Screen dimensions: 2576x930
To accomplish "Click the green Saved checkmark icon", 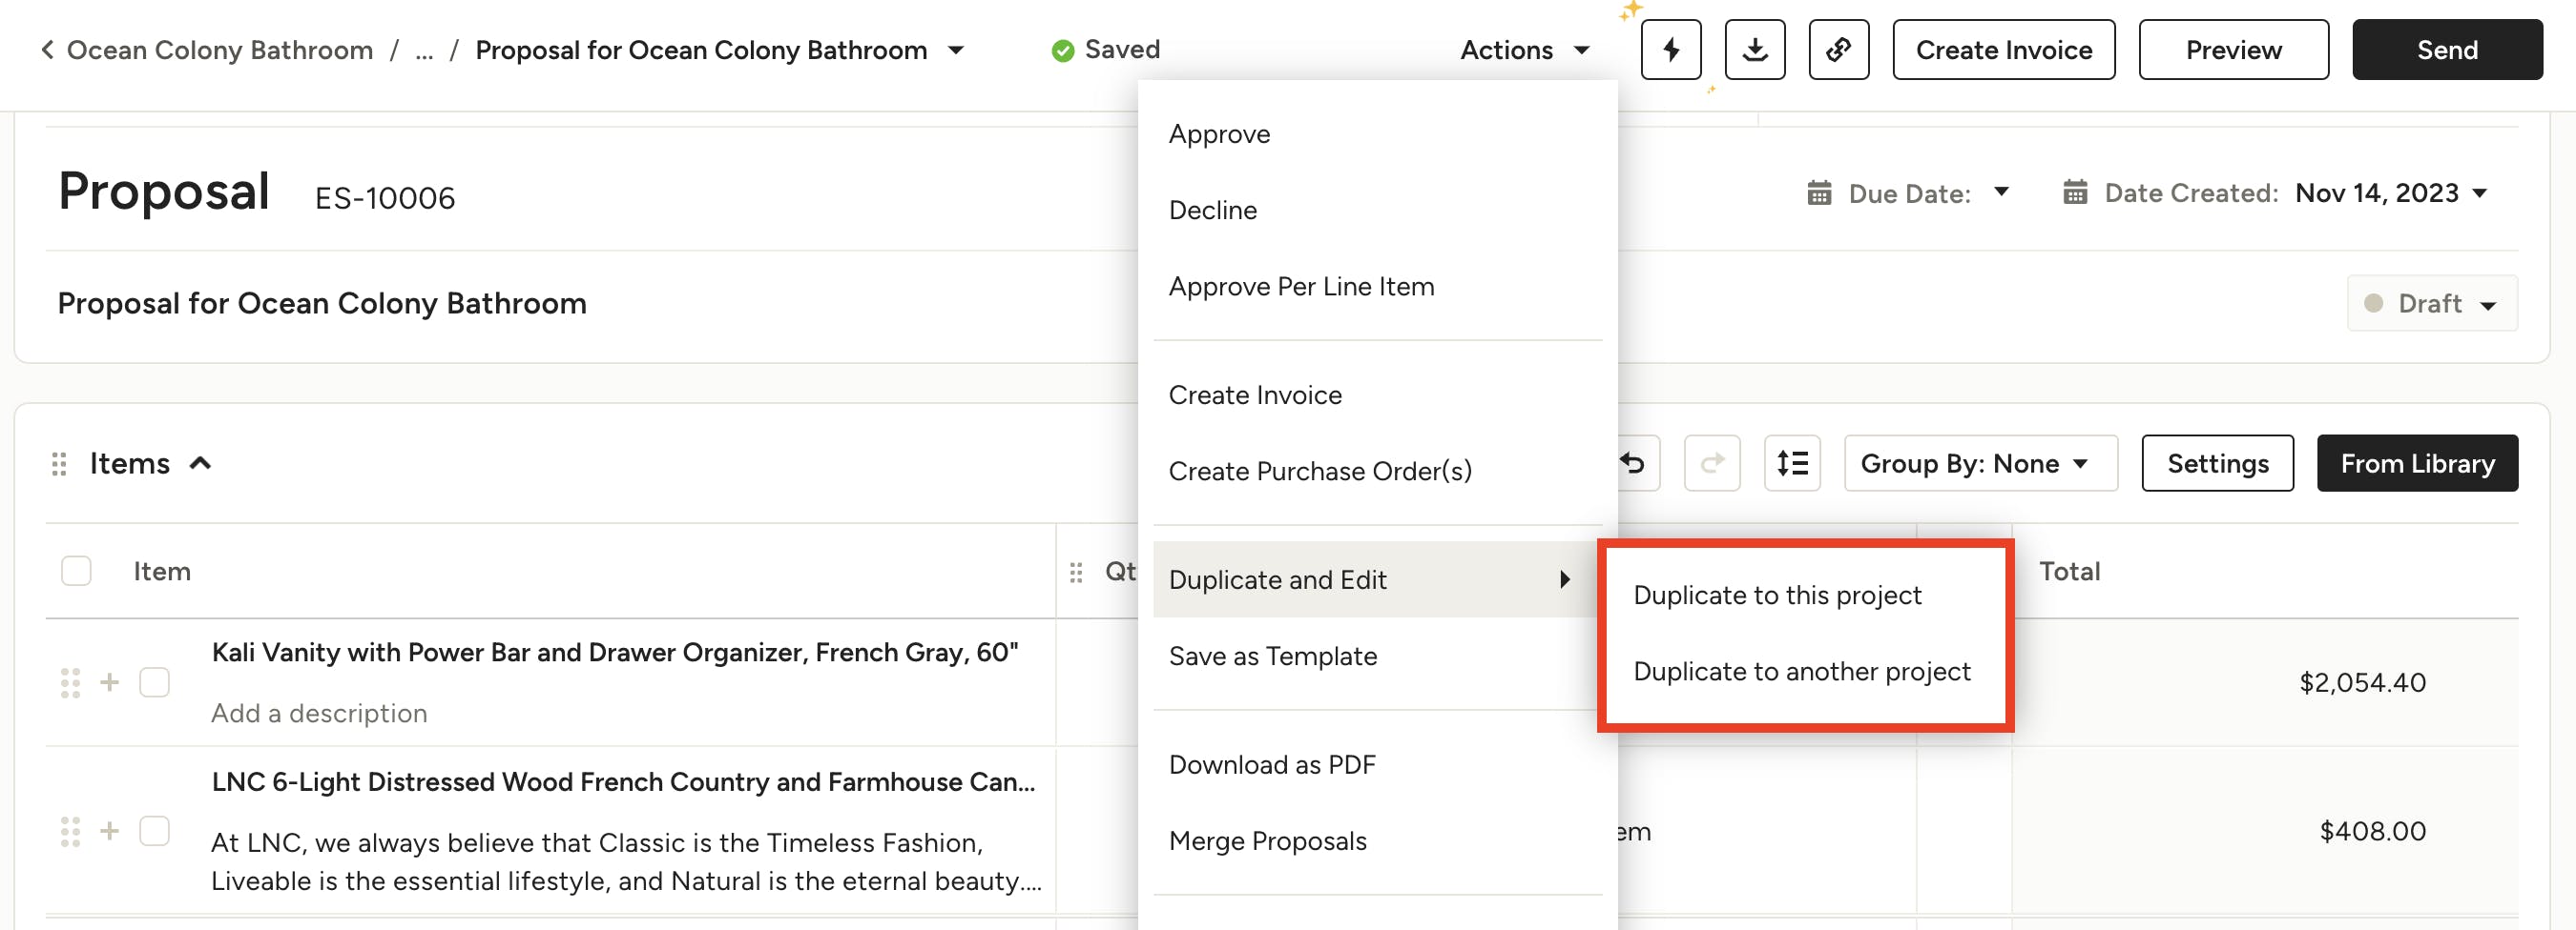I will coord(1062,50).
